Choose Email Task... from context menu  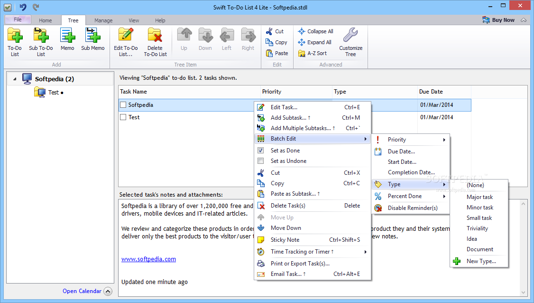click(x=313, y=274)
